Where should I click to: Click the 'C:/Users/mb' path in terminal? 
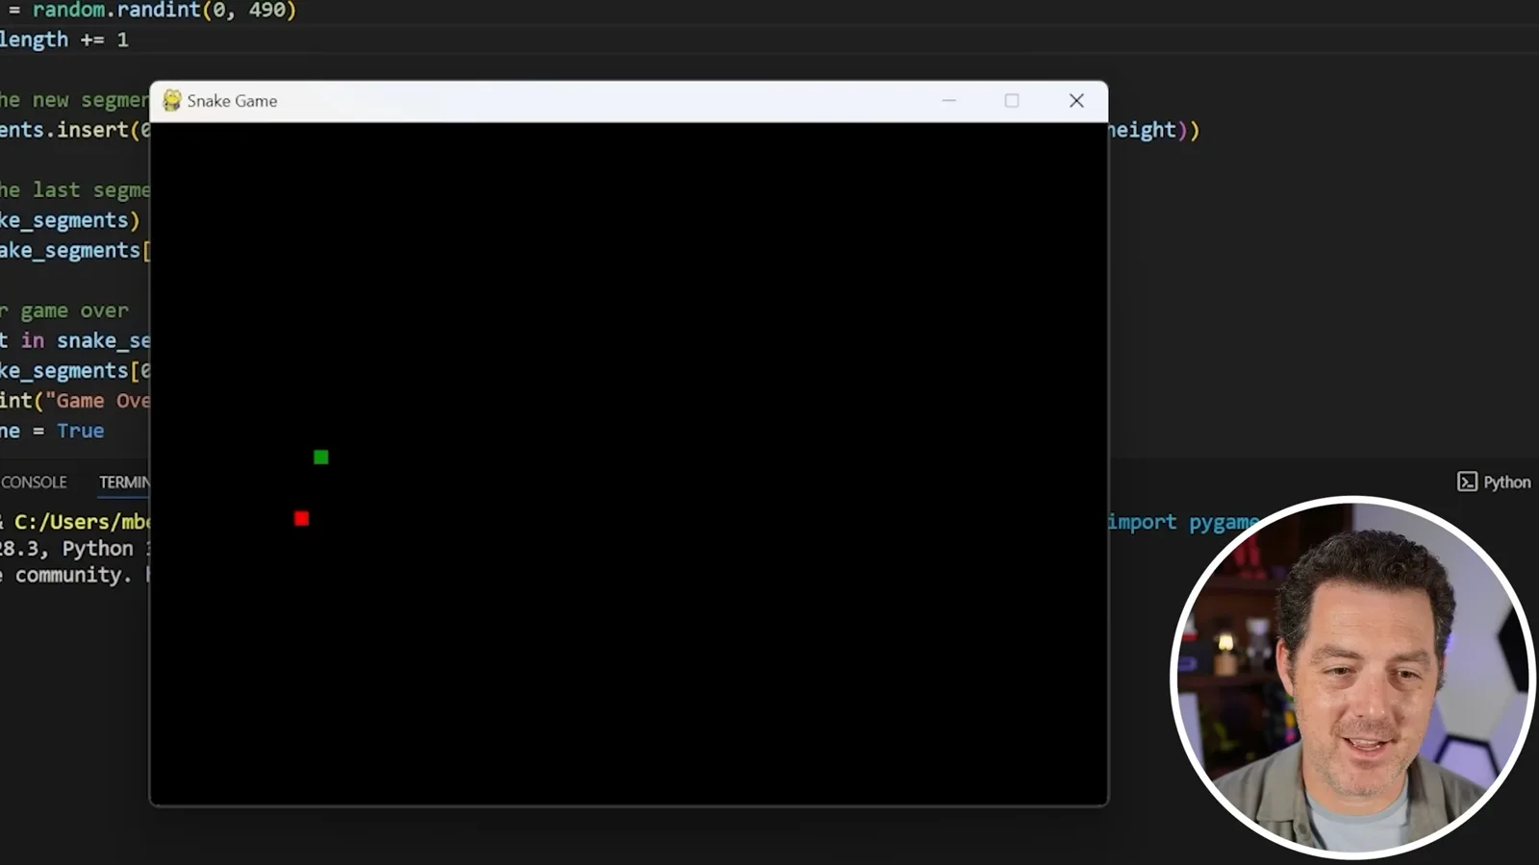82,522
